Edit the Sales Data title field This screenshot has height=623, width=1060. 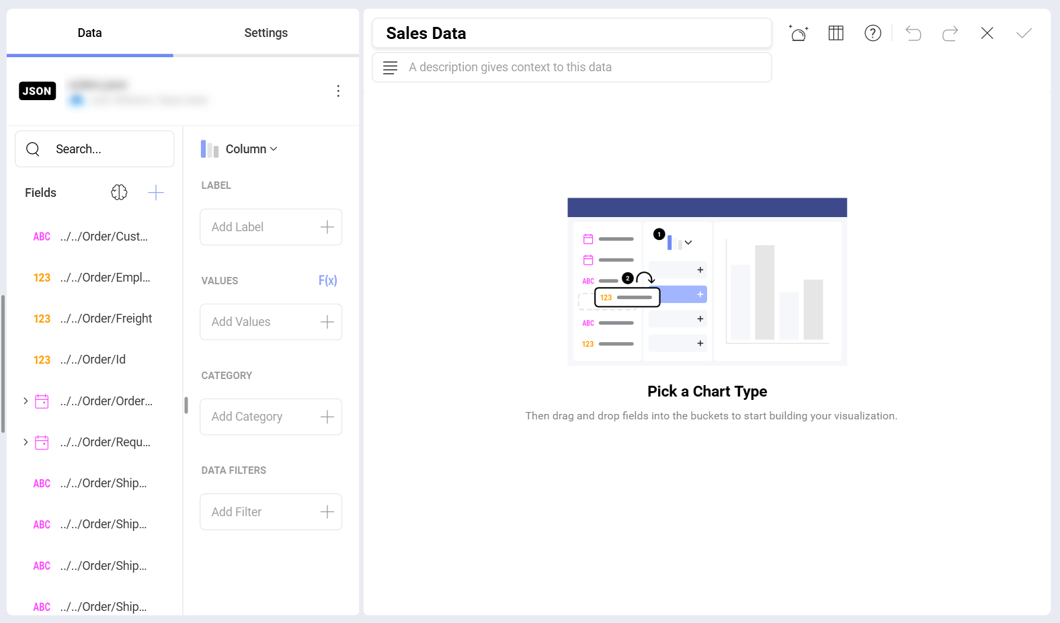coord(571,33)
